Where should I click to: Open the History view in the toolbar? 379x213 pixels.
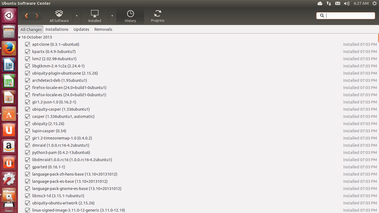click(130, 16)
